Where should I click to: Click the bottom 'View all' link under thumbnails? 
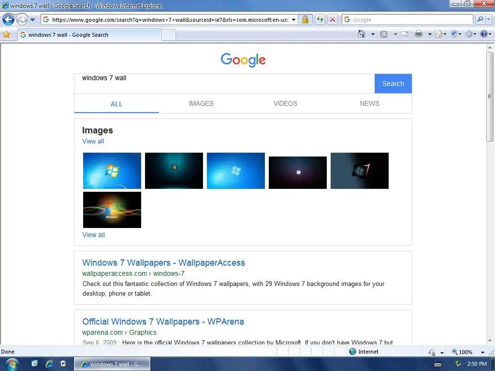pyautogui.click(x=93, y=235)
